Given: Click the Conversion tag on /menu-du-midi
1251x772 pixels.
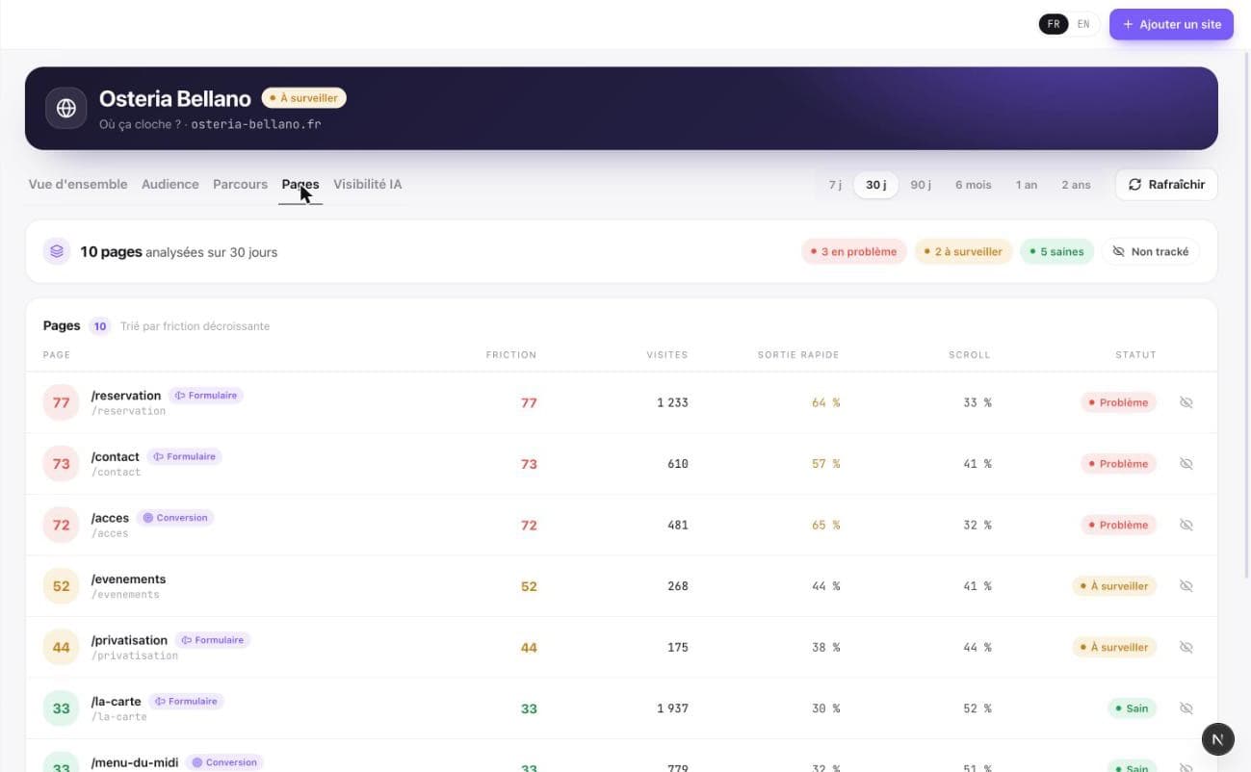Looking at the screenshot, I should pyautogui.click(x=224, y=762).
